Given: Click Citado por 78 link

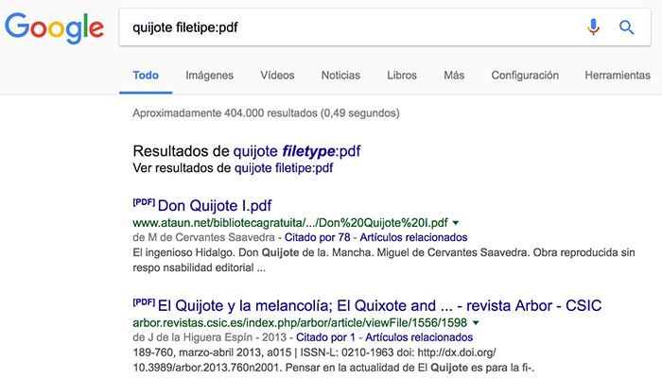Looking at the screenshot, I should (316, 237).
